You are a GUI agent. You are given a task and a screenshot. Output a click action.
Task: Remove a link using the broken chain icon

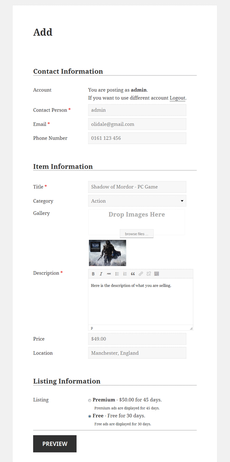pos(148,274)
